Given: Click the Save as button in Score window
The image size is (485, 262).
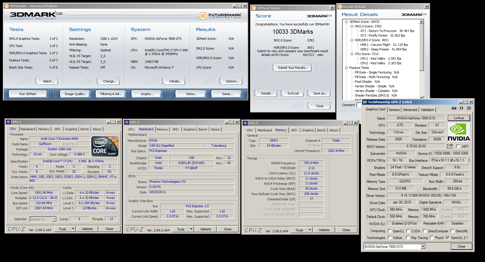Looking at the screenshot, I should (320, 93).
